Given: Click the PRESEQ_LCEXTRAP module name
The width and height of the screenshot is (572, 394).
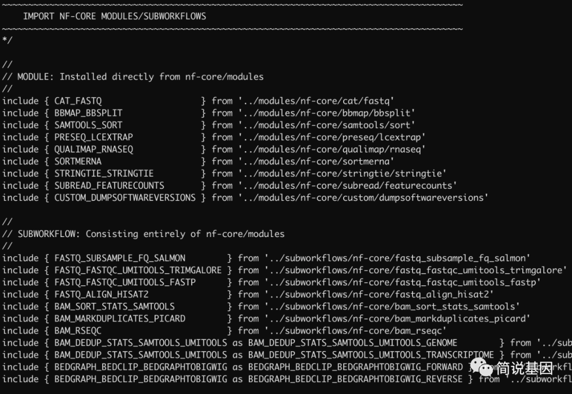Looking at the screenshot, I should (x=94, y=137).
